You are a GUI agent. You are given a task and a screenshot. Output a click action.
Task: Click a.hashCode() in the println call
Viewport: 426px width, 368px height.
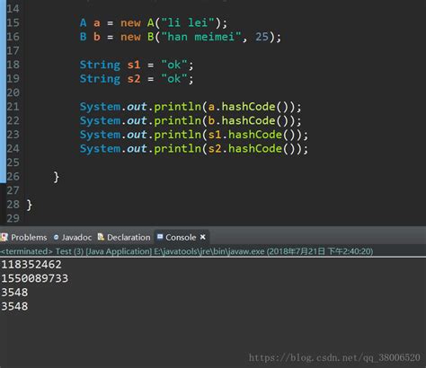pos(248,107)
